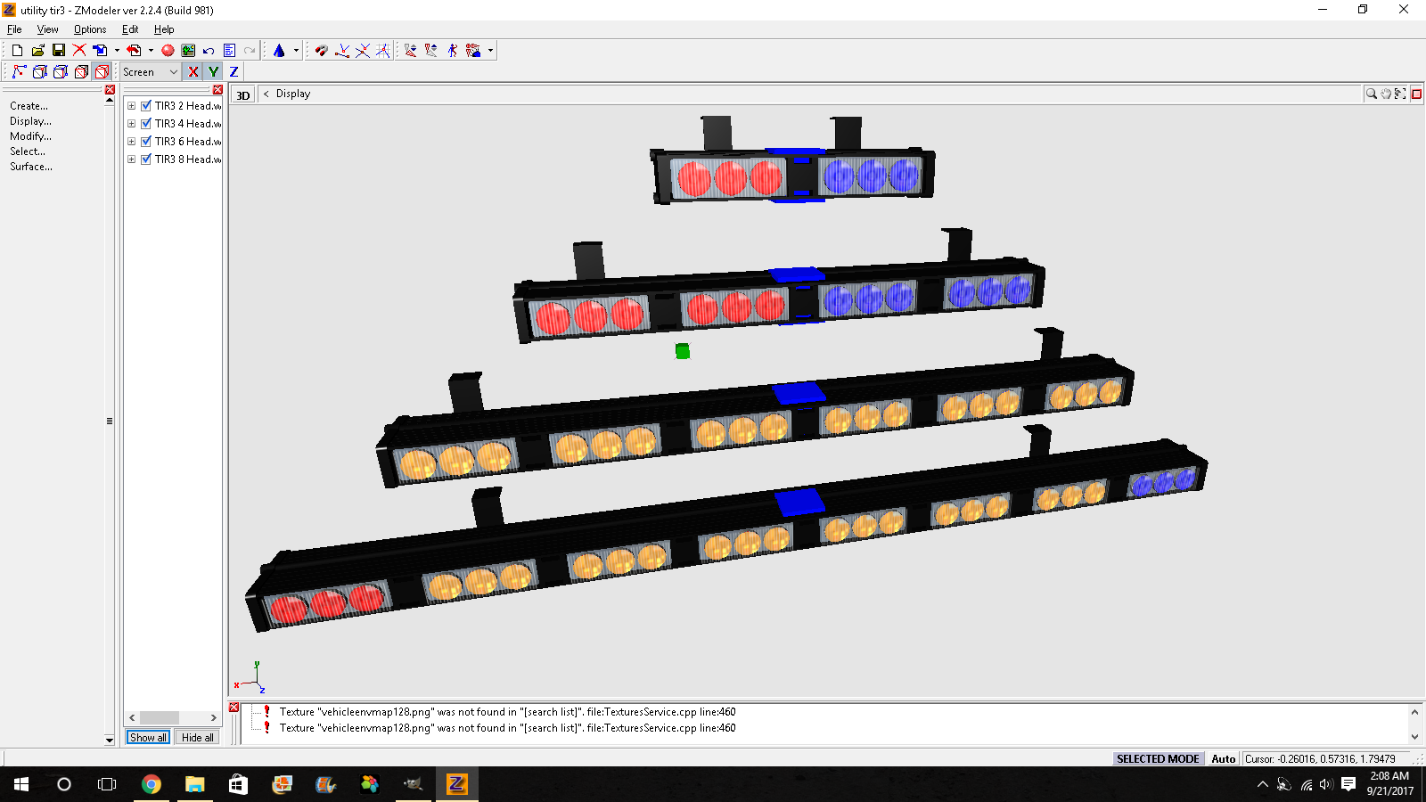Open the Modify... command group

click(x=30, y=136)
